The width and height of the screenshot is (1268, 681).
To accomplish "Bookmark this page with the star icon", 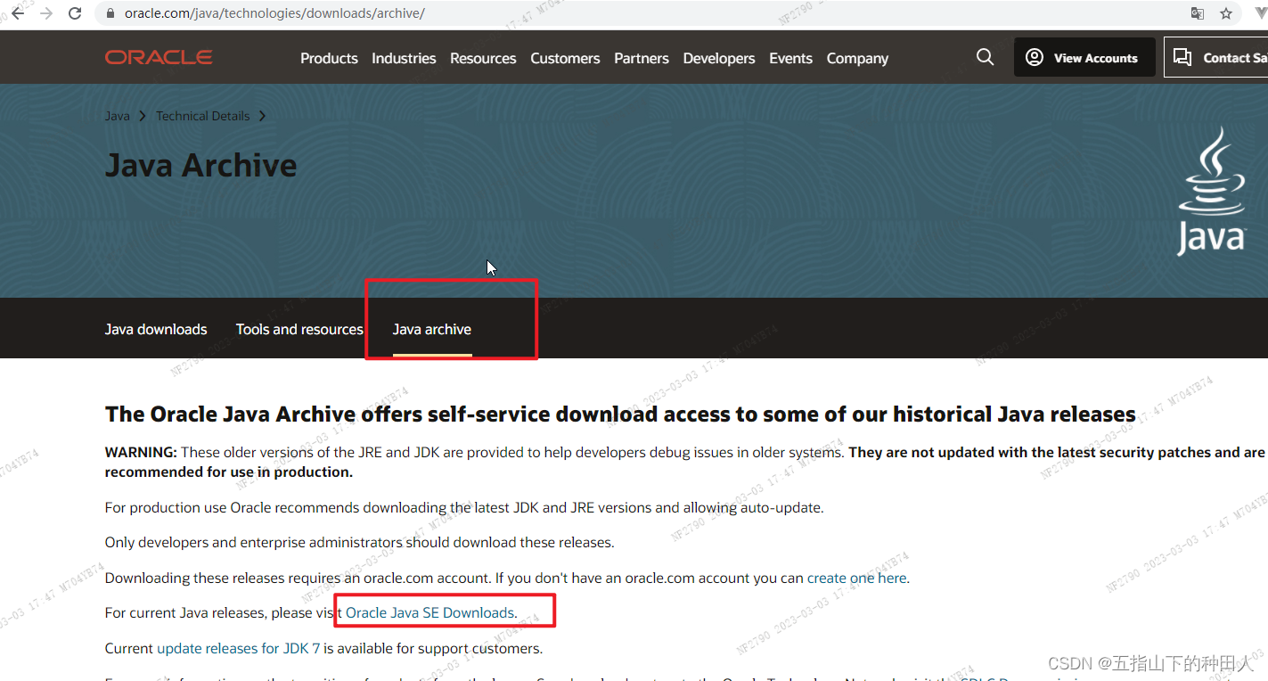I will click(x=1226, y=13).
